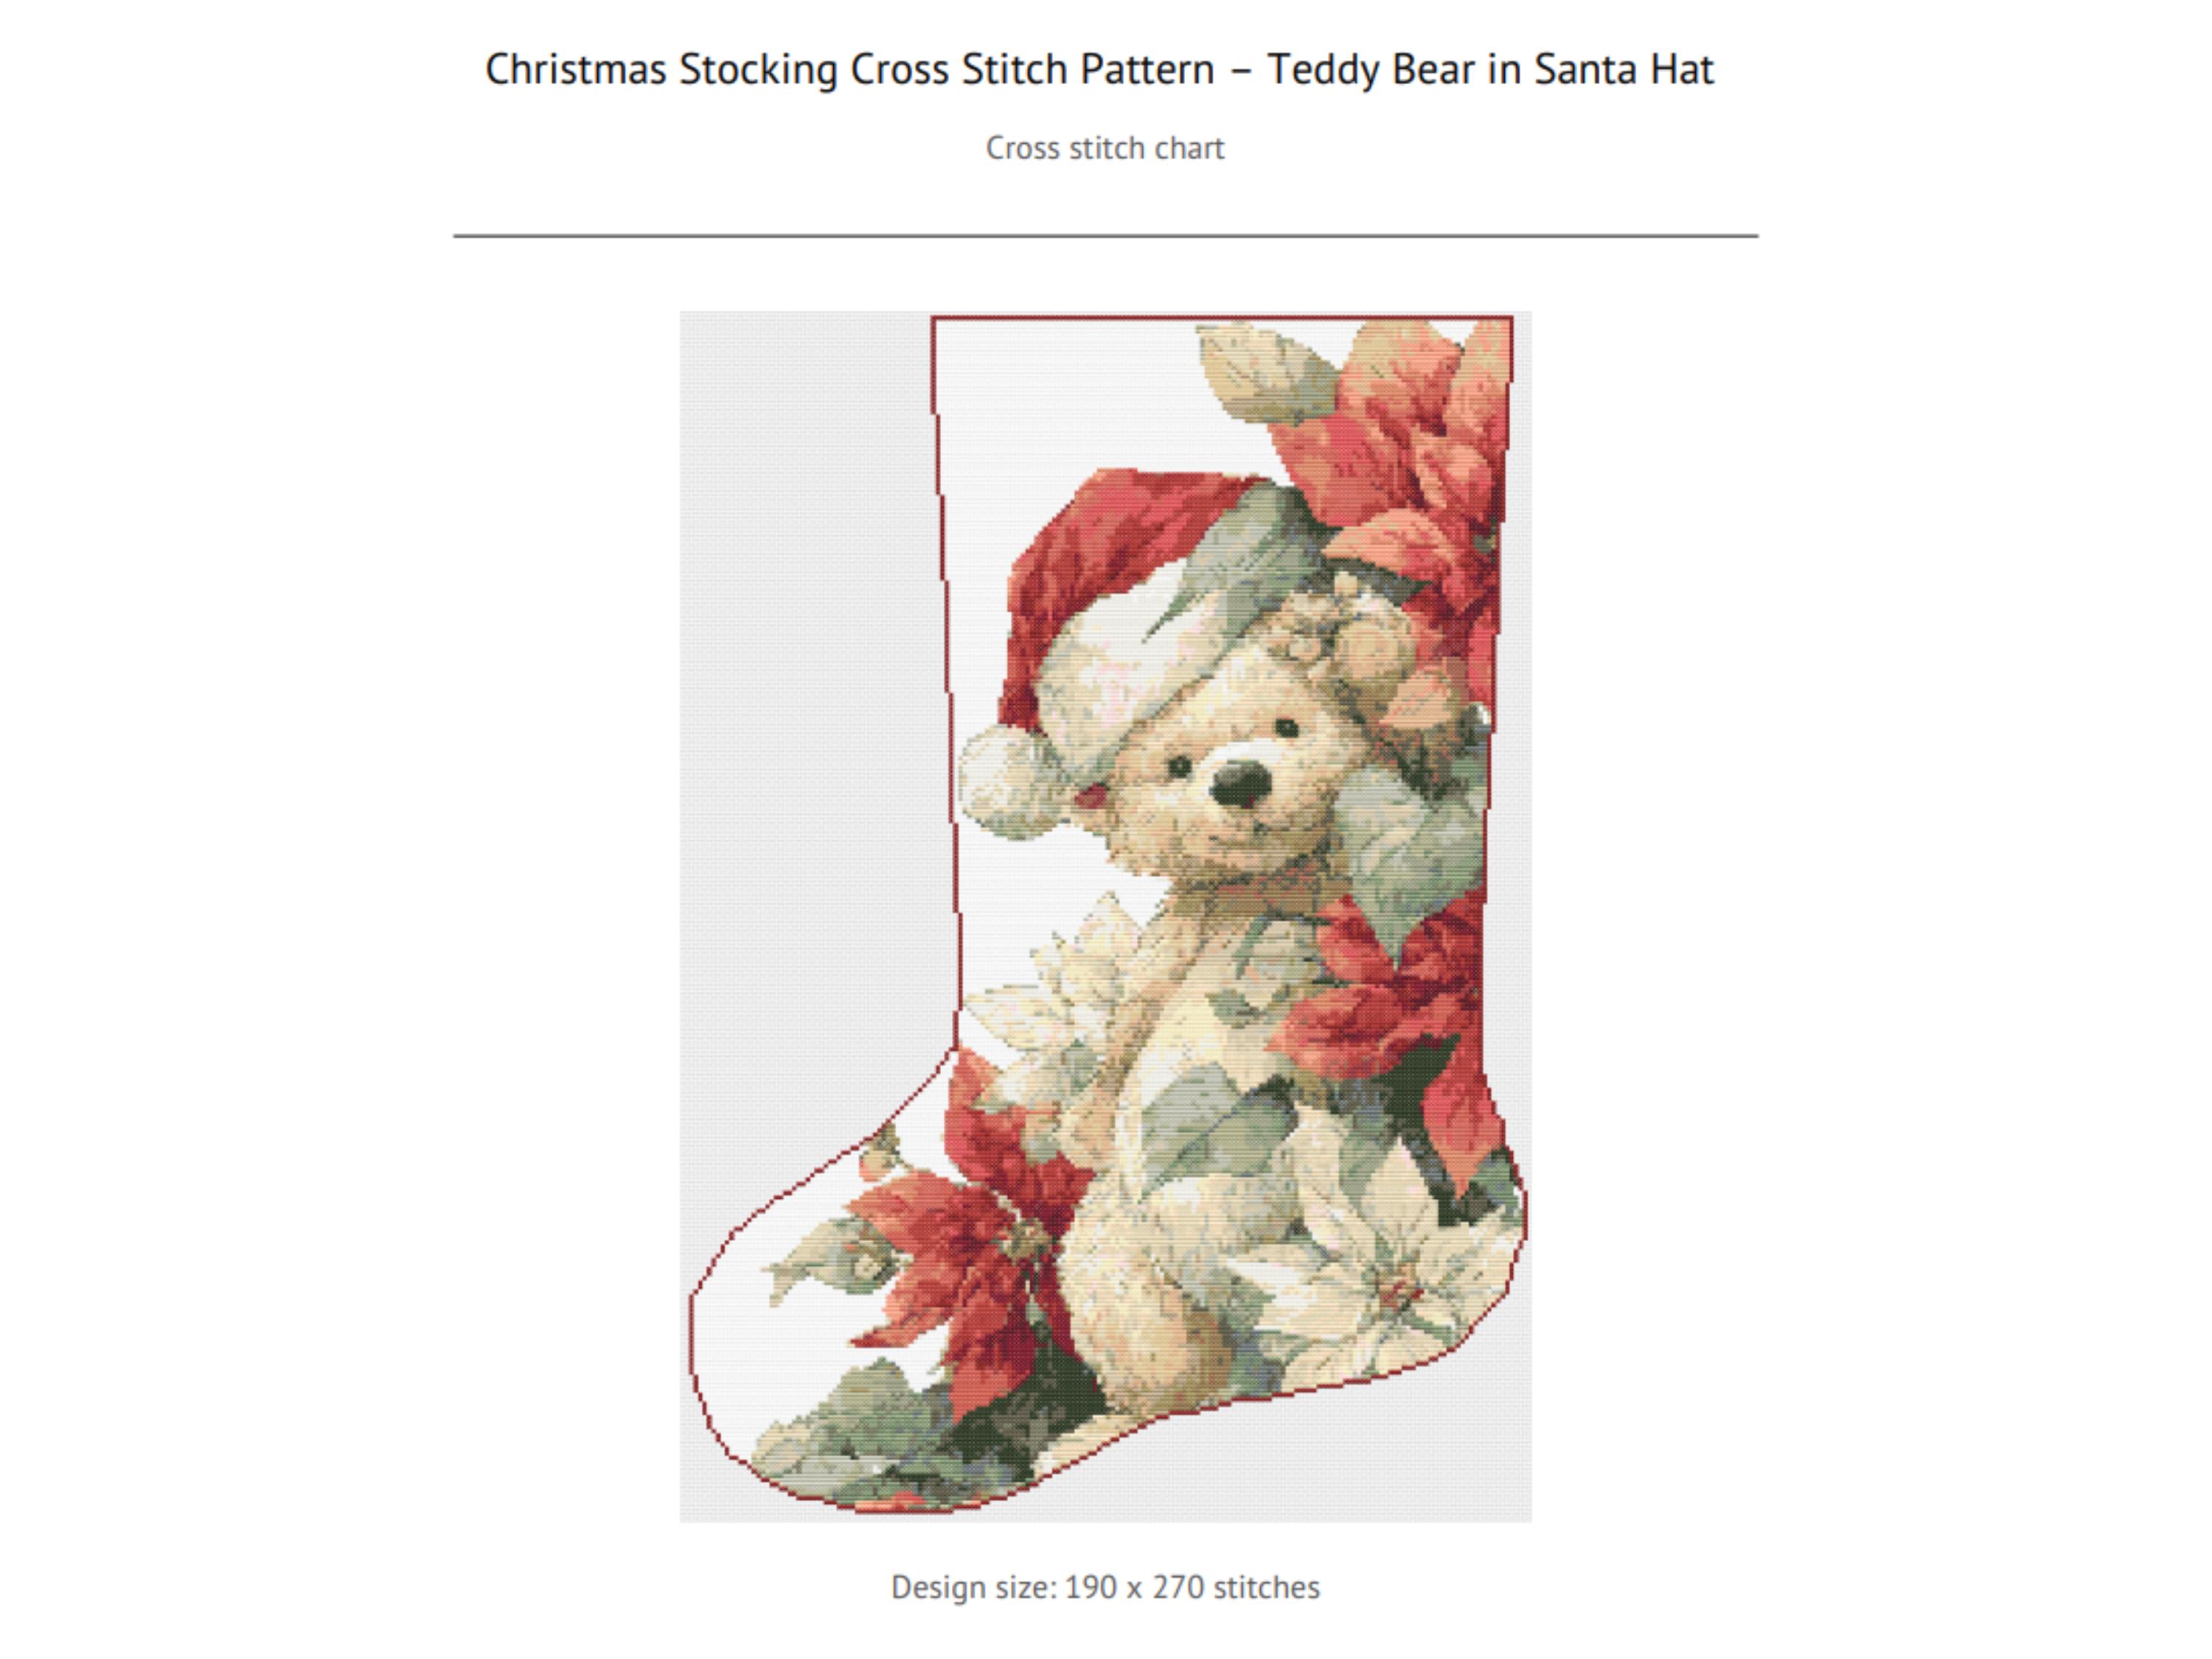Click the words "Teddy Bear in Santa Hat"
The height and width of the screenshot is (1659, 2212).
click(x=1491, y=69)
